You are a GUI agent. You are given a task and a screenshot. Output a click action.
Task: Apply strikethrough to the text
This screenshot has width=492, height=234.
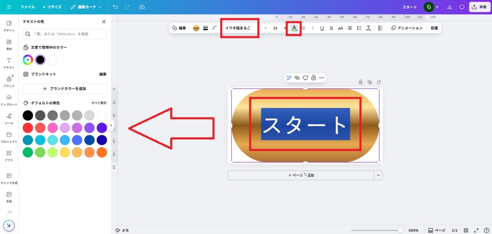331,28
